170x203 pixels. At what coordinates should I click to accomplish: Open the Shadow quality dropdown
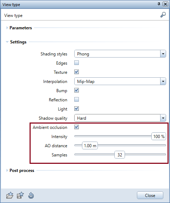120,118
